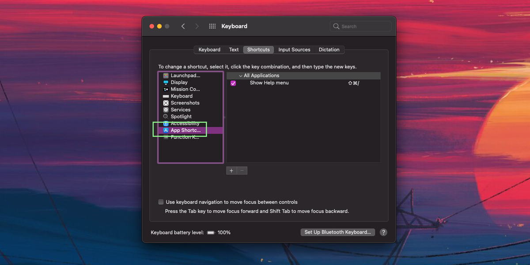Image resolution: width=530 pixels, height=265 pixels.
Task: Open Screenshots shortcut settings
Action: pyautogui.click(x=184, y=102)
